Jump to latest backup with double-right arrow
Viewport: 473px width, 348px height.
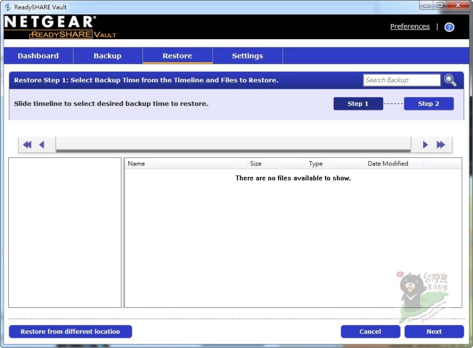[x=441, y=145]
